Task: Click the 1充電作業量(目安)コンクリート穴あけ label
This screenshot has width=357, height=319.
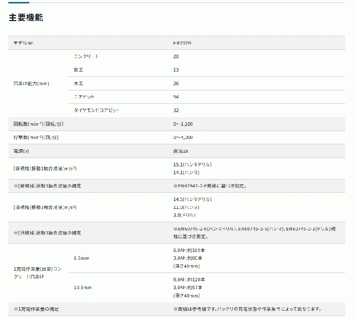Action: (x=37, y=273)
